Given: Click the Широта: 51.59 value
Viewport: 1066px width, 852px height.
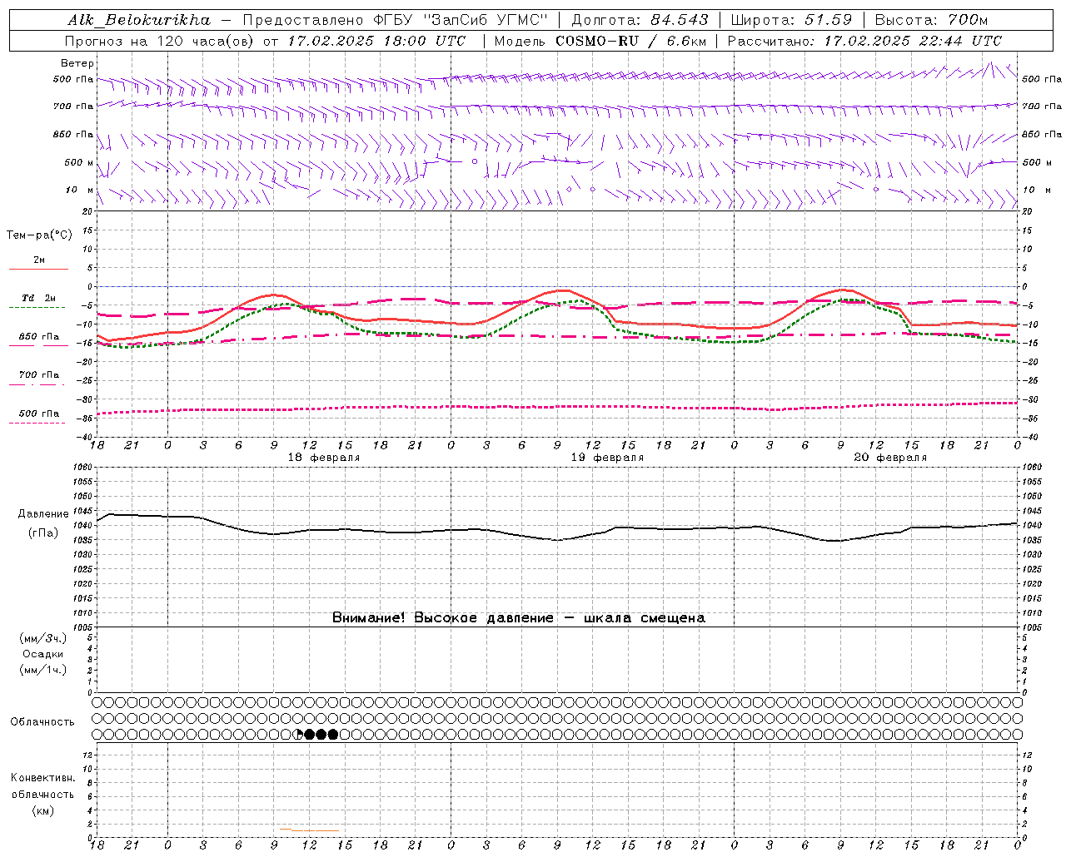Looking at the screenshot, I should coord(791,20).
